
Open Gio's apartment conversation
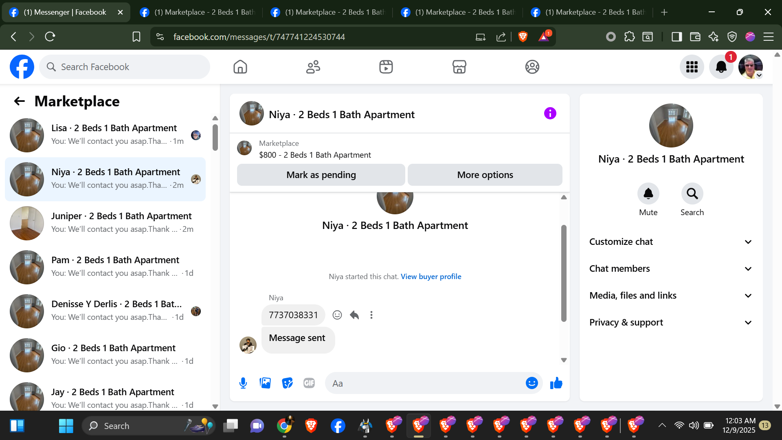105,355
